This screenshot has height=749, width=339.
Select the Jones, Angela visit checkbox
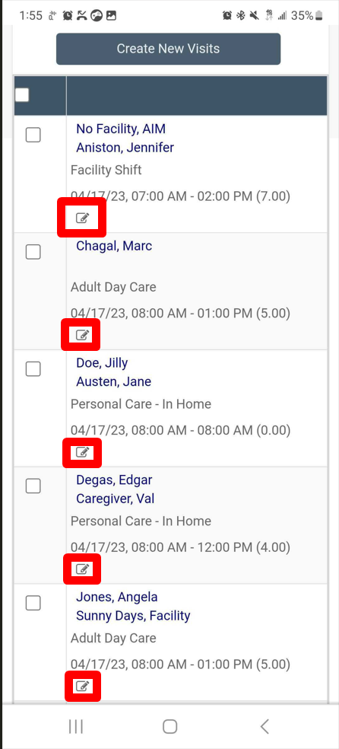coord(33,604)
